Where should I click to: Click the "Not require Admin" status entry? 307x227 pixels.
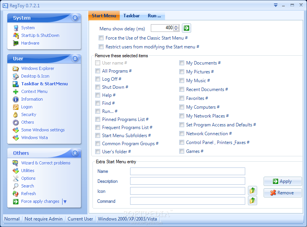pyautogui.click(x=43, y=219)
